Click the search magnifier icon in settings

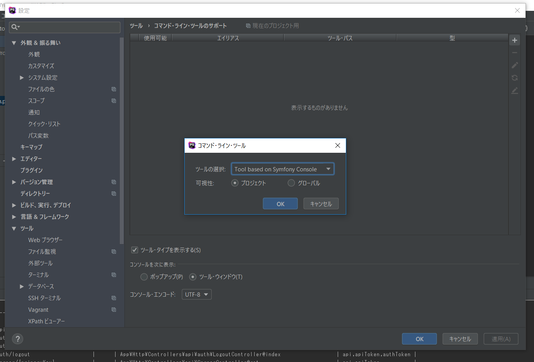click(15, 27)
